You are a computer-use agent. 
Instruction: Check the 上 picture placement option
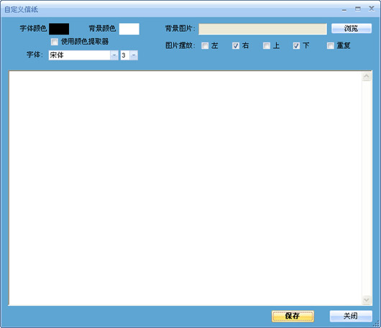click(267, 46)
